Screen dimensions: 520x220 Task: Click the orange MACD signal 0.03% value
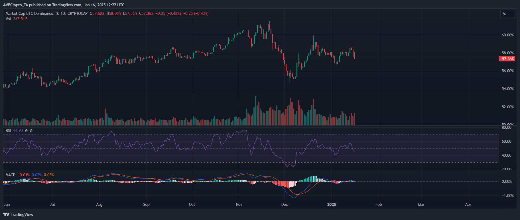pyautogui.click(x=49, y=175)
